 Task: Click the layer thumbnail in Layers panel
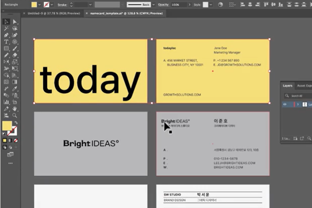pos(305,104)
